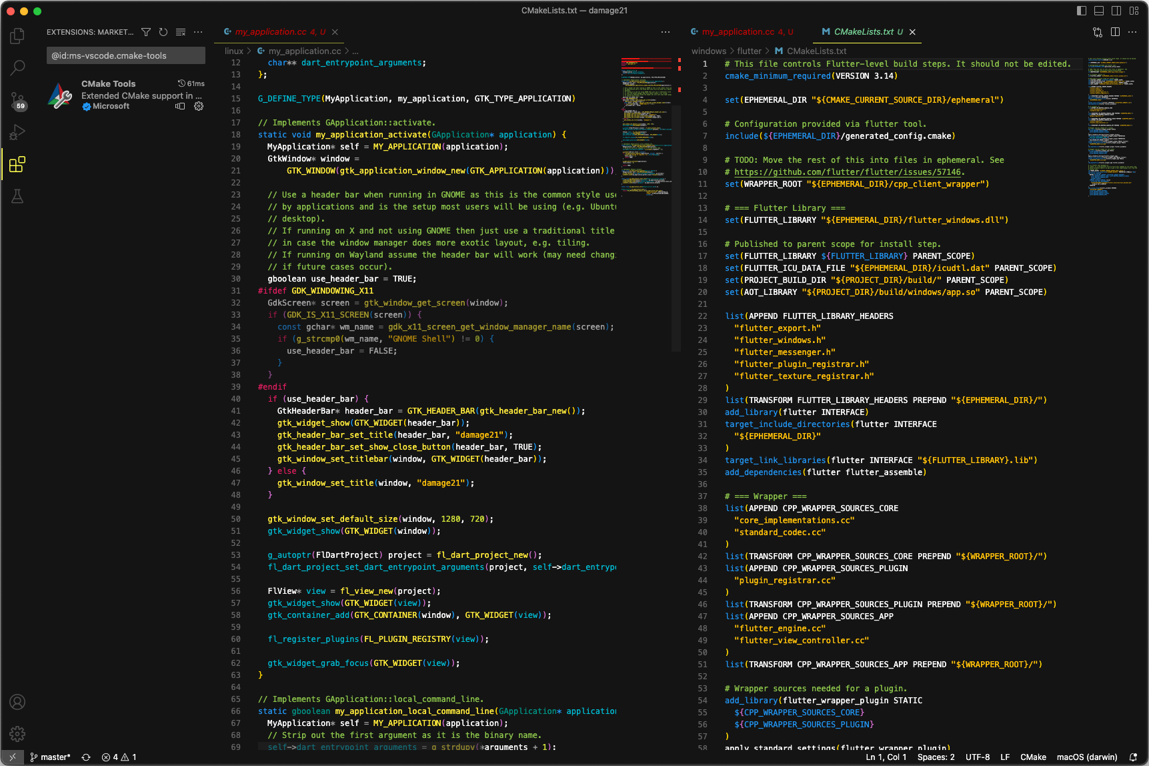Customize layout icon in title bar
Viewport: 1149px width, 766px height.
[1134, 11]
